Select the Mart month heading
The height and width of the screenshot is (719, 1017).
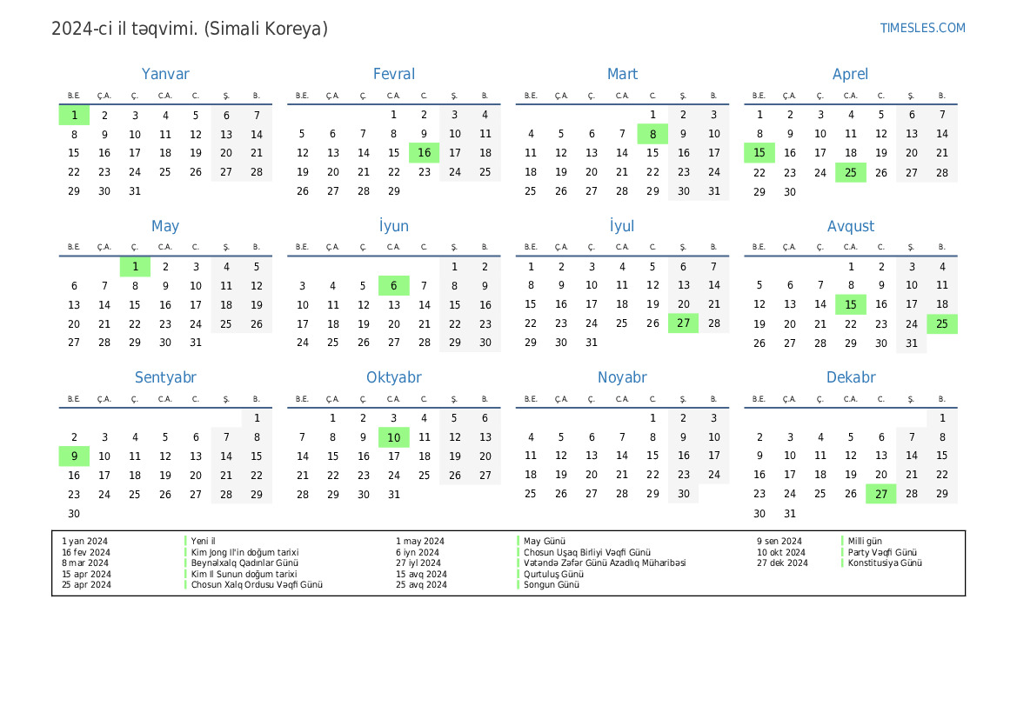(x=622, y=74)
